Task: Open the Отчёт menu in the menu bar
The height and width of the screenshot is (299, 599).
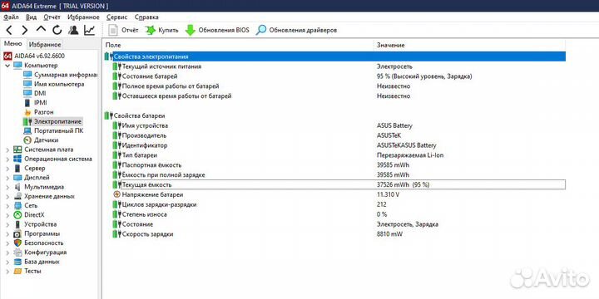Action: click(52, 17)
